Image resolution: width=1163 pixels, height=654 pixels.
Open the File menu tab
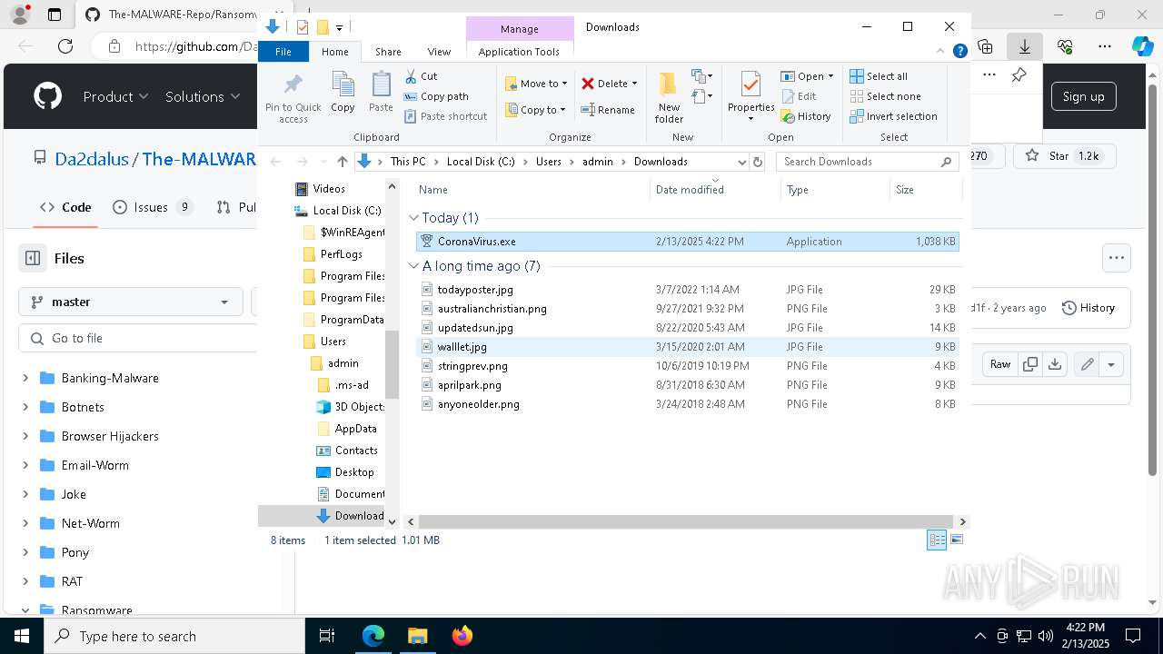pos(283,52)
